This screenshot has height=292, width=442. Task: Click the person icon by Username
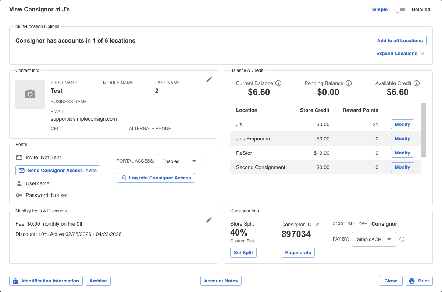click(19, 183)
